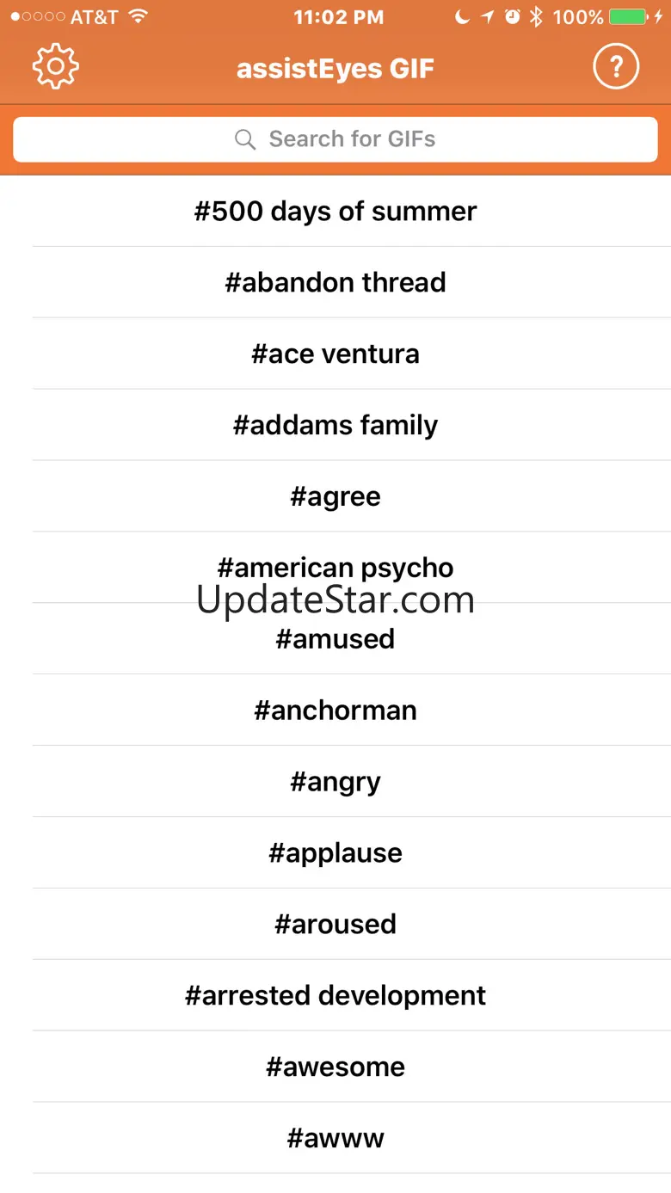The width and height of the screenshot is (671, 1193).
Task: Choose the #angry category
Action: pos(335,782)
